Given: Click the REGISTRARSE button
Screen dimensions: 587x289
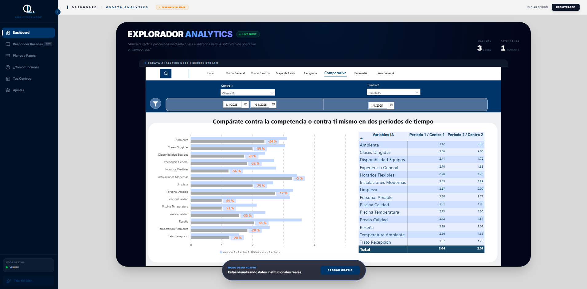Looking at the screenshot, I should point(565,7).
